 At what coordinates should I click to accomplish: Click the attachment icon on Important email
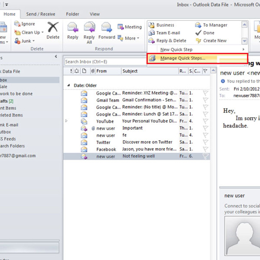tap(93, 128)
